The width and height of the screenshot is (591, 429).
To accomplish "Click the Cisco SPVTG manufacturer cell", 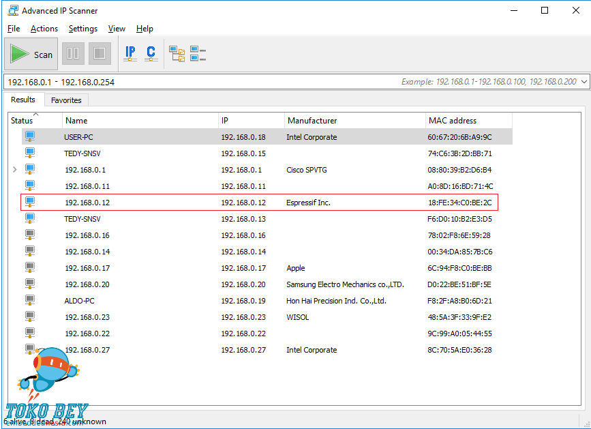I will 307,170.
